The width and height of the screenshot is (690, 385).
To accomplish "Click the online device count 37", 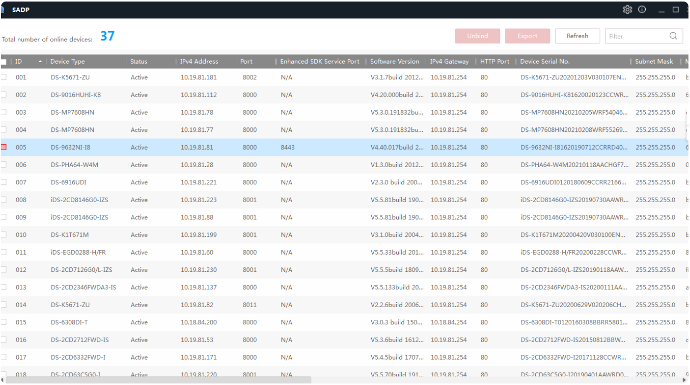I will pyautogui.click(x=107, y=36).
